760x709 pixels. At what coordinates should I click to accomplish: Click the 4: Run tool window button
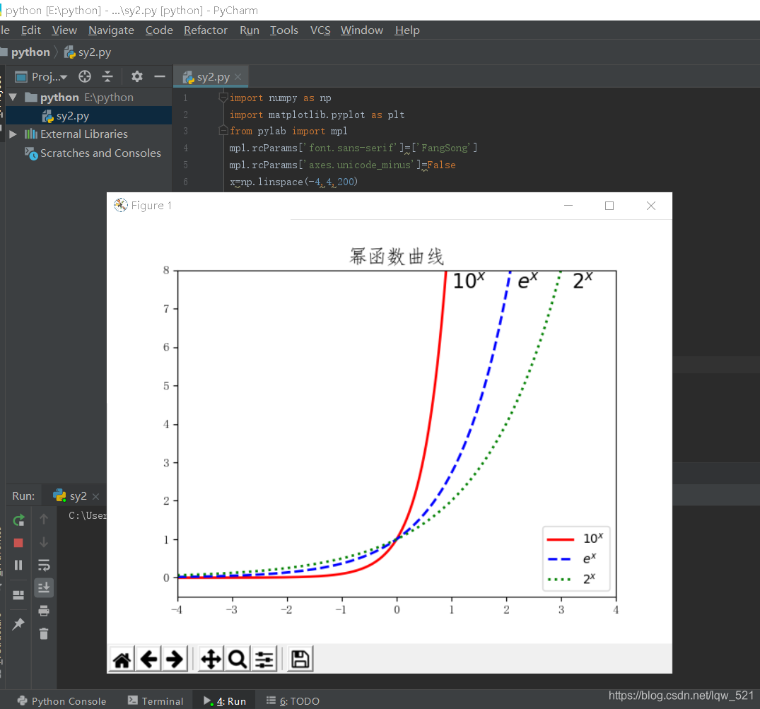[x=225, y=701]
